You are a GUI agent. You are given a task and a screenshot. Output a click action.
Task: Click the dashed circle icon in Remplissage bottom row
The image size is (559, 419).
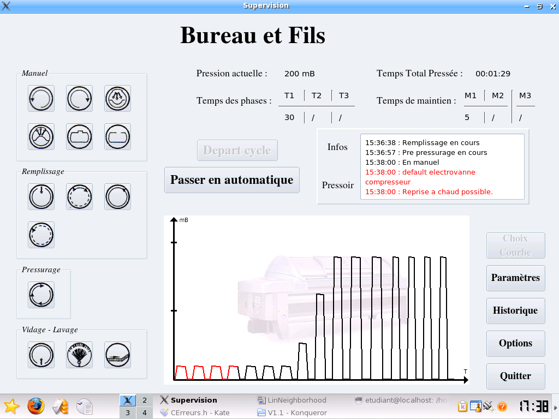coord(41,235)
